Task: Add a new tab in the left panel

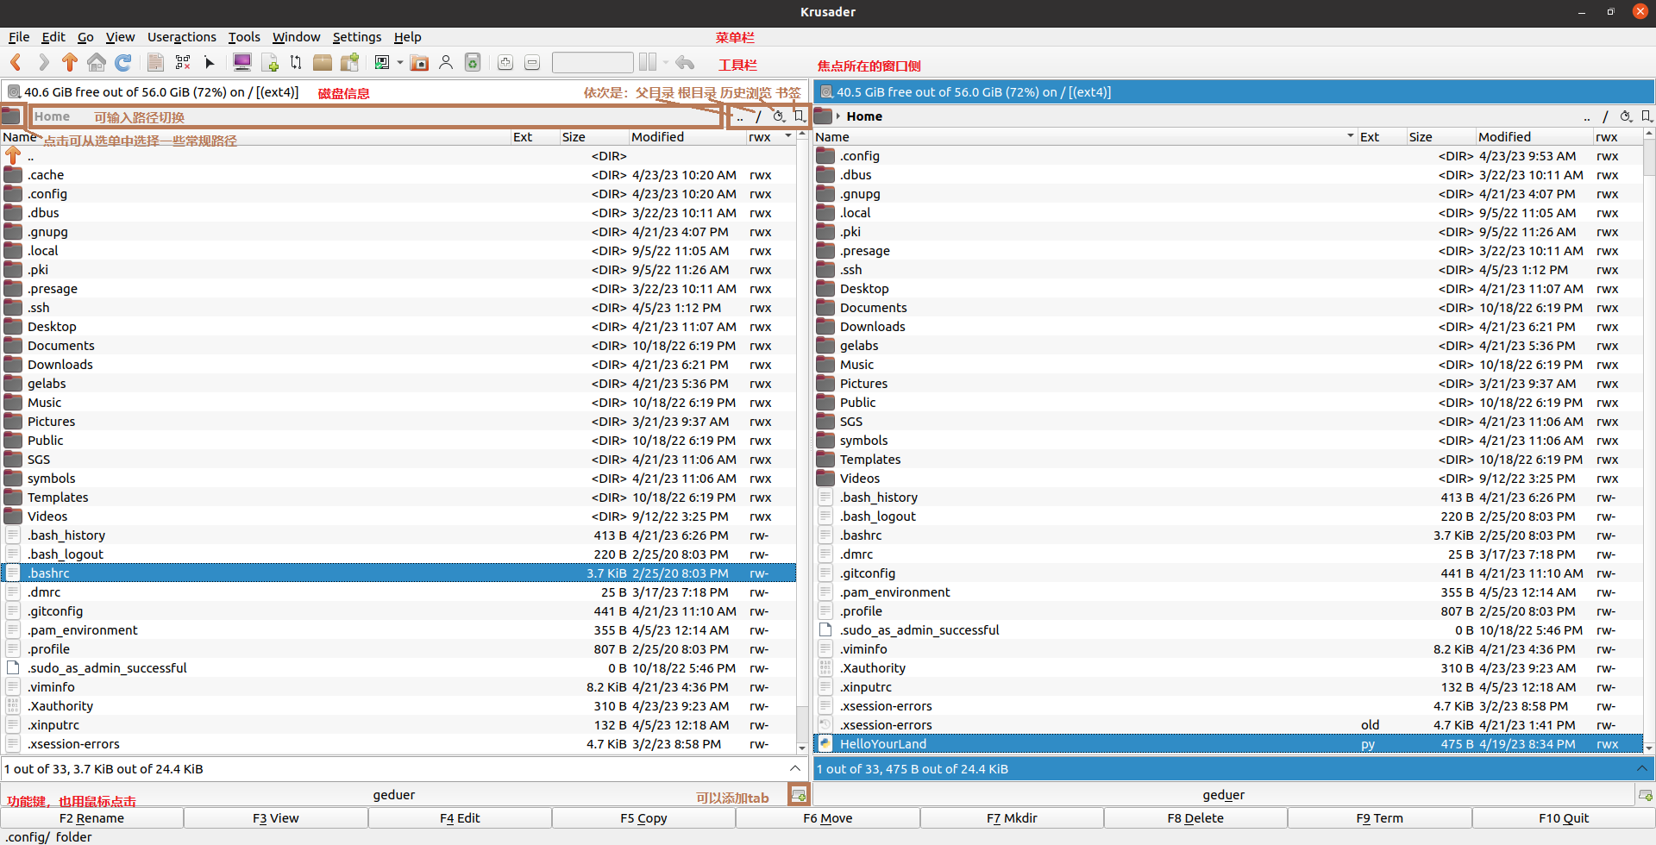Action: click(x=799, y=794)
